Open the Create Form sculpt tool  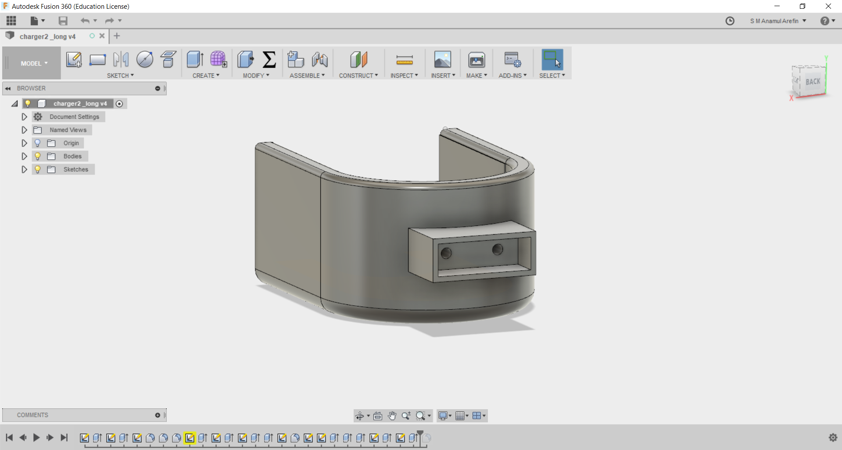[218, 59]
